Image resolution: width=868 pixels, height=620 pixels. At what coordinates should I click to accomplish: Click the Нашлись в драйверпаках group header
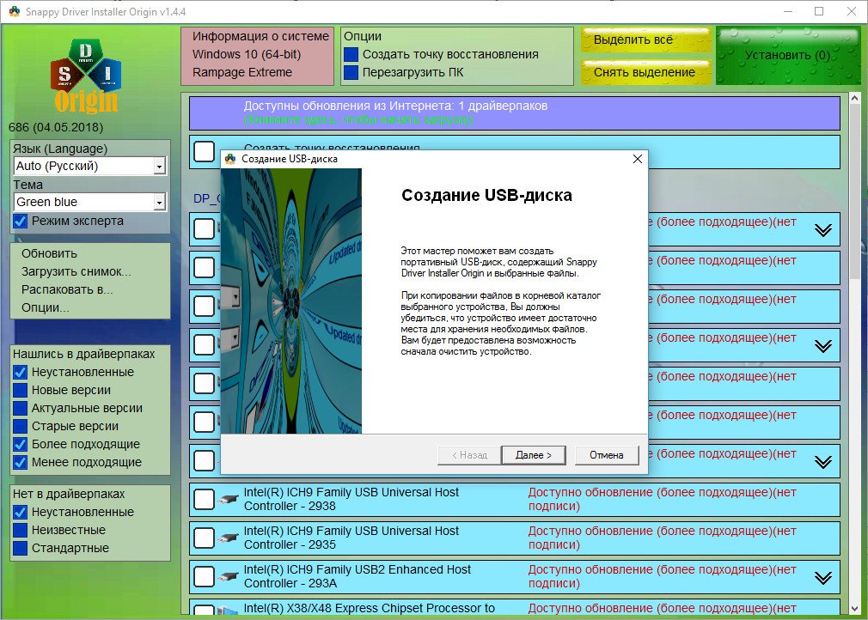click(83, 354)
